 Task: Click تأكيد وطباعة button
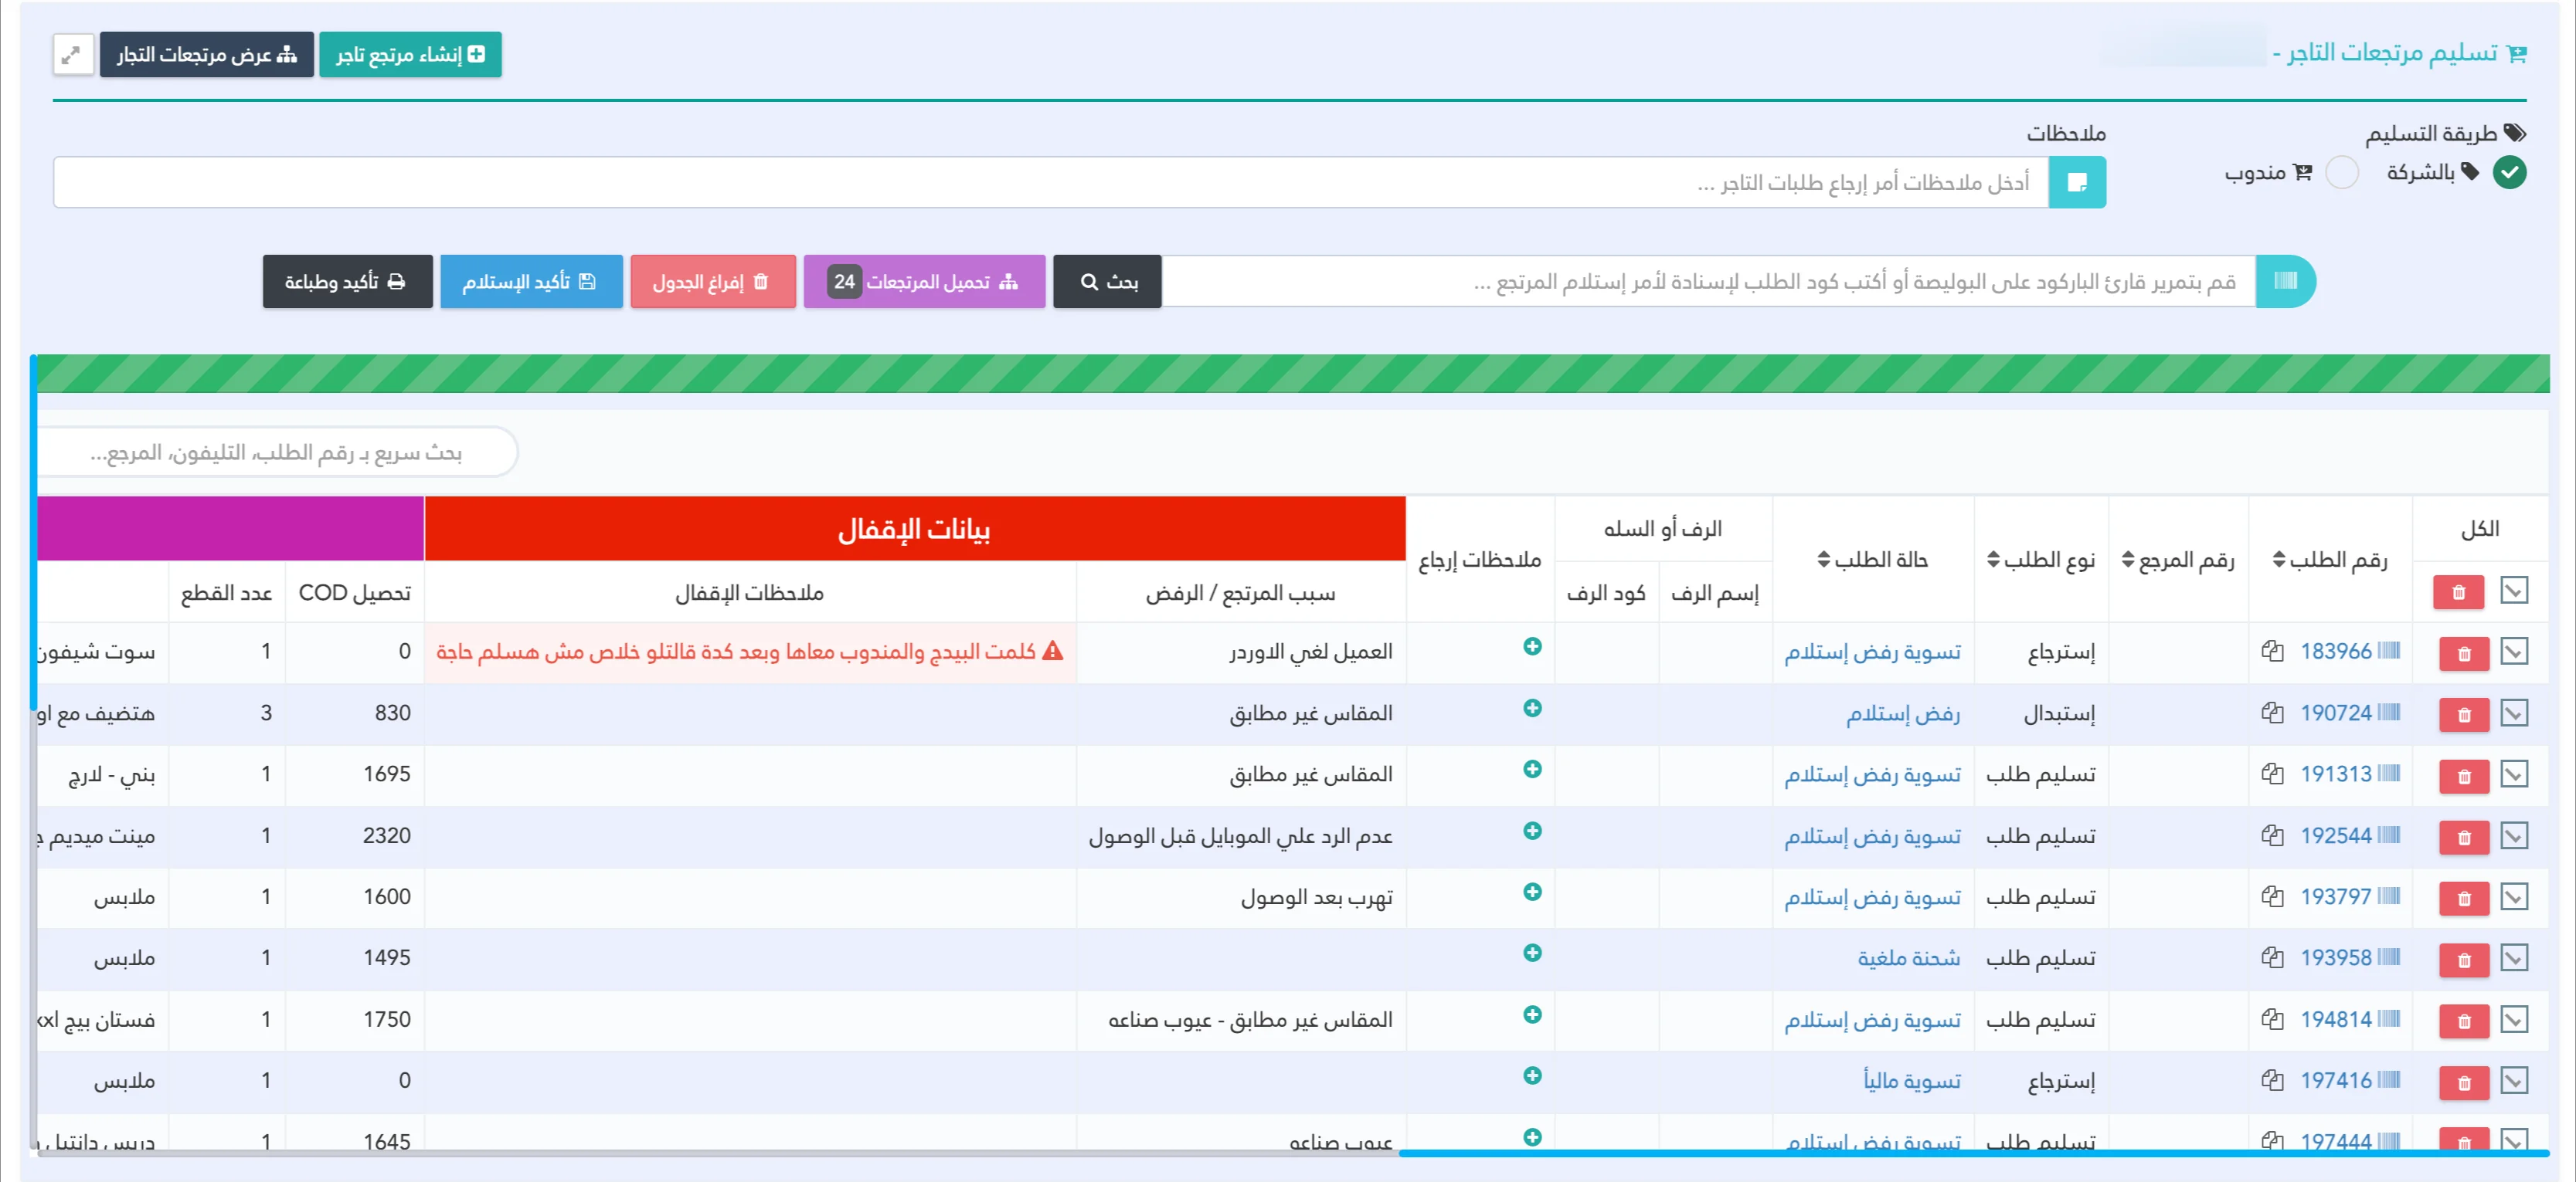[347, 282]
